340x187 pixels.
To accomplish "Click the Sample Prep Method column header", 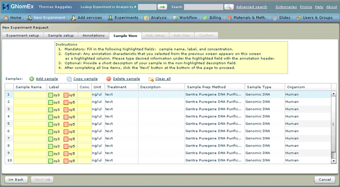I will (x=215, y=87).
